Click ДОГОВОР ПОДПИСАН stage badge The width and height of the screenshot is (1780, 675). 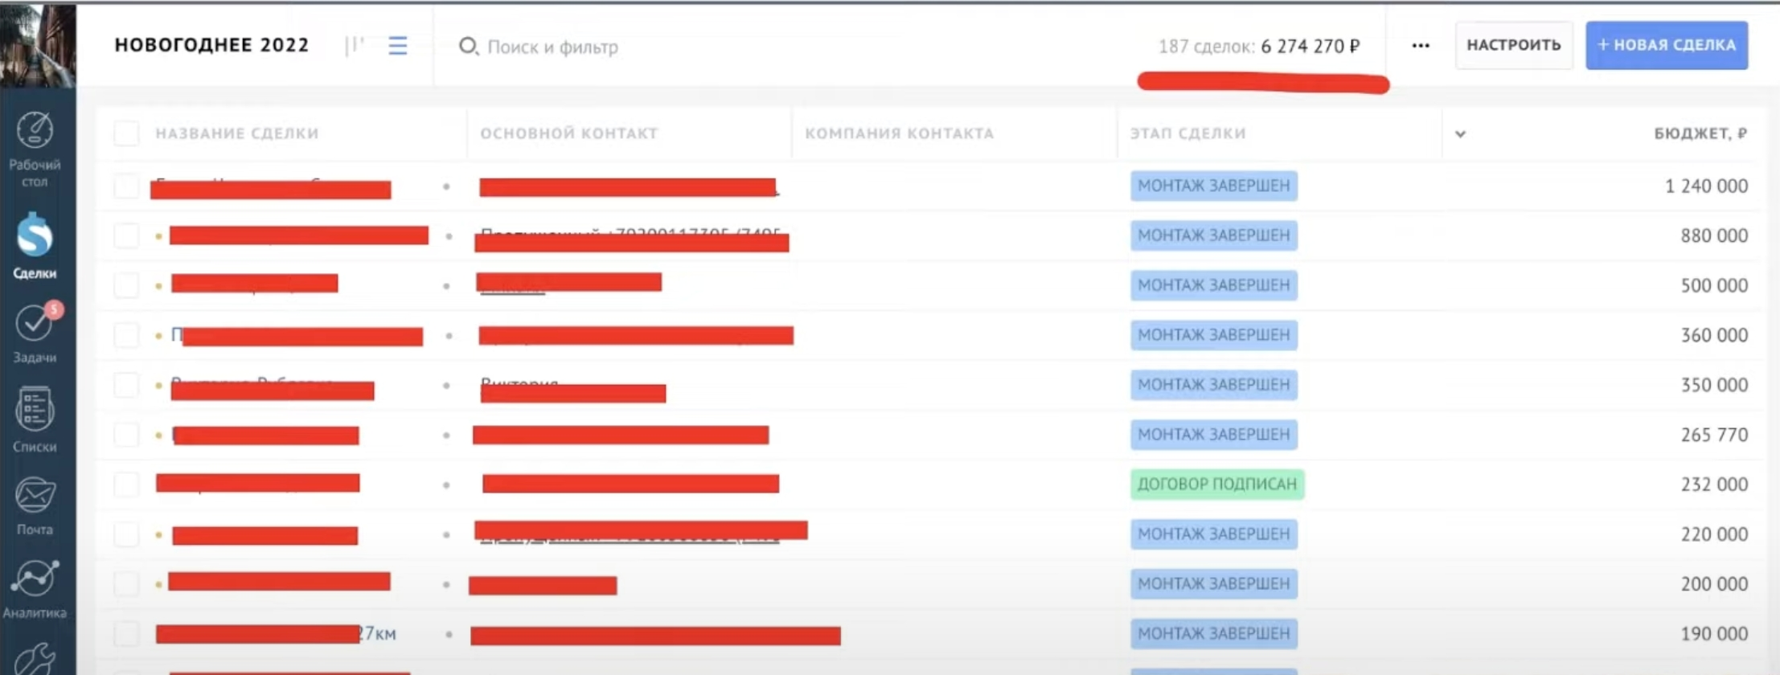click(1217, 485)
